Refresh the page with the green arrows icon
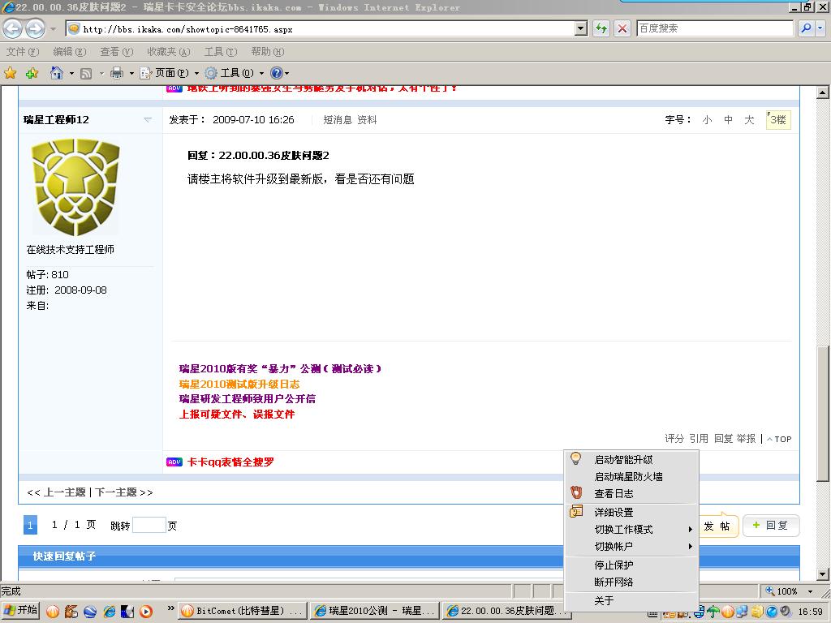 601,28
